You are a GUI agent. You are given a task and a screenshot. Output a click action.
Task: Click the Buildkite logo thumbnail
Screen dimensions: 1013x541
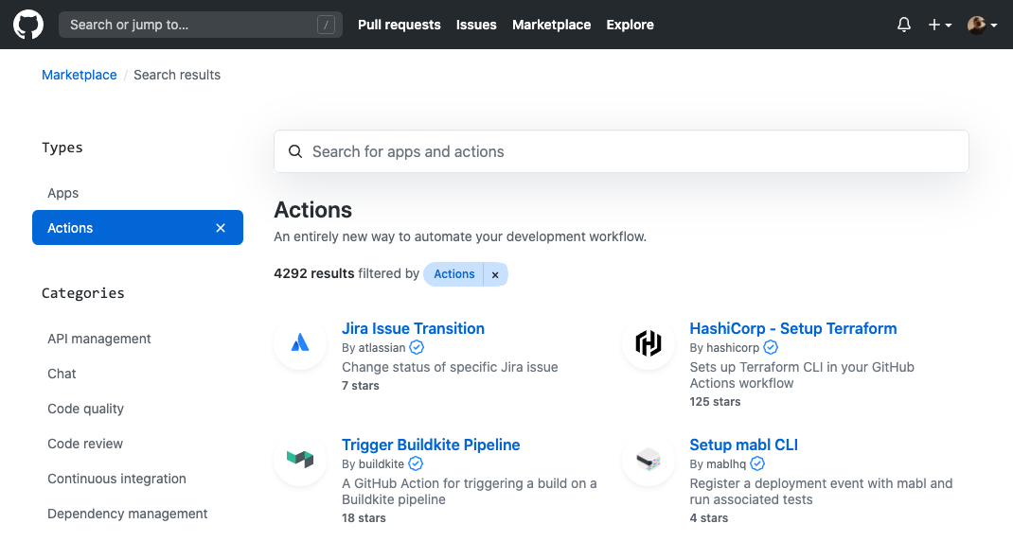tap(300, 459)
